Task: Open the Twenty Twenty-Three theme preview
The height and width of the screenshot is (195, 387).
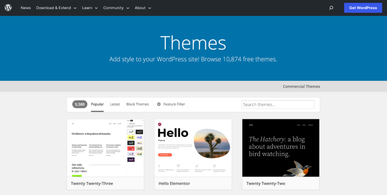Action: click(x=105, y=148)
